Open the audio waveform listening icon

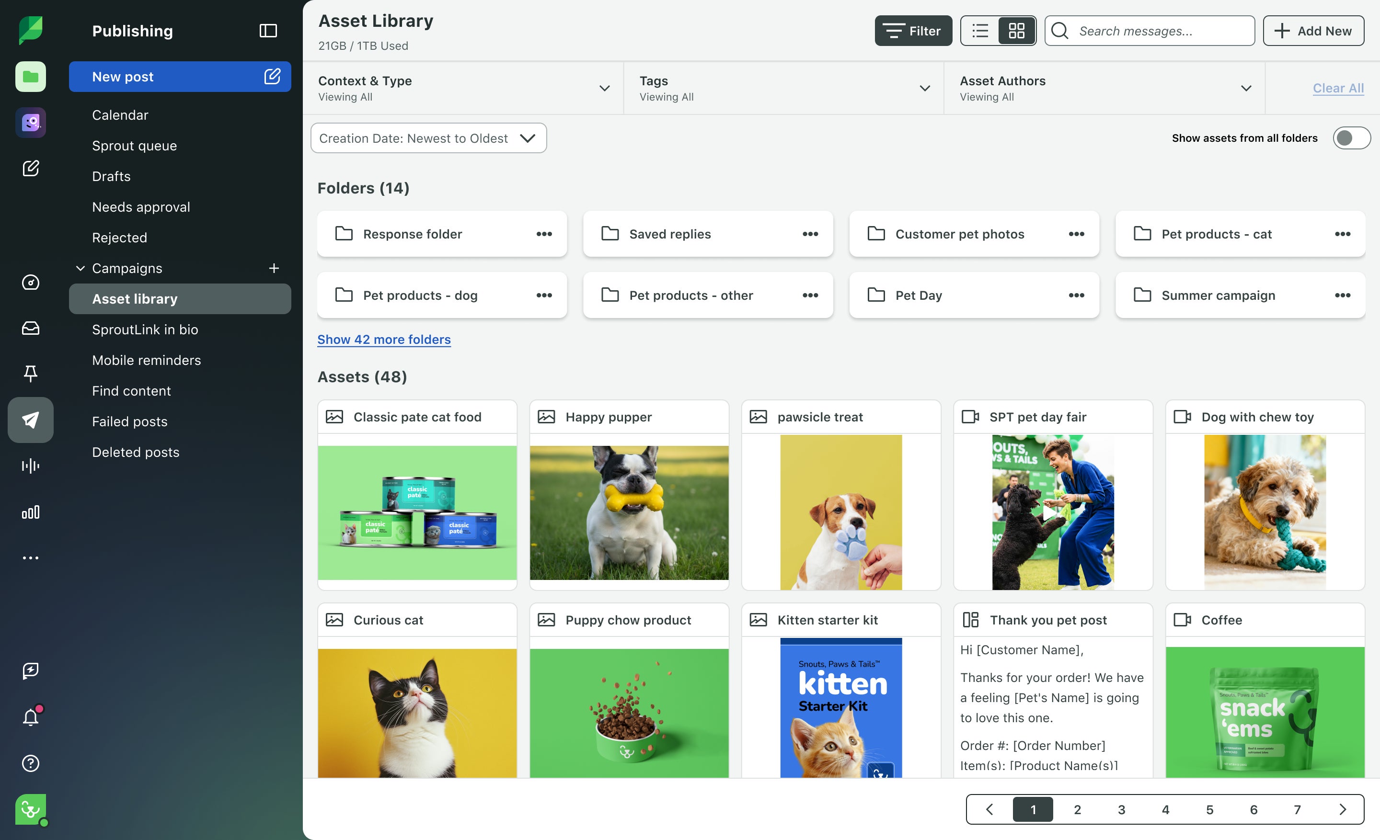[x=30, y=465]
